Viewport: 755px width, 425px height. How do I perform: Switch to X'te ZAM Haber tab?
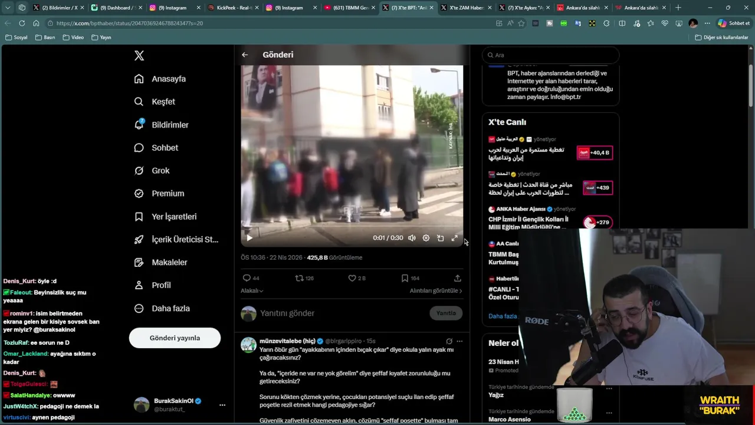[x=466, y=8]
